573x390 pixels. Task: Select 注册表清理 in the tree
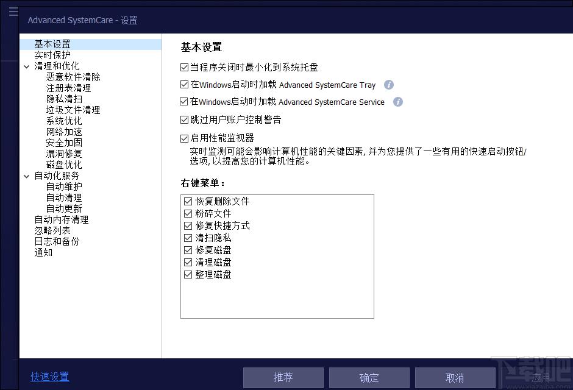click(x=68, y=88)
